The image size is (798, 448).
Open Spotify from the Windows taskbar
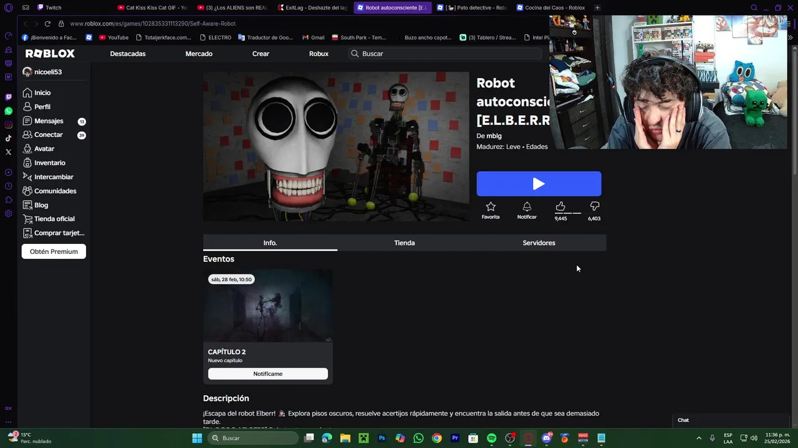[491, 438]
